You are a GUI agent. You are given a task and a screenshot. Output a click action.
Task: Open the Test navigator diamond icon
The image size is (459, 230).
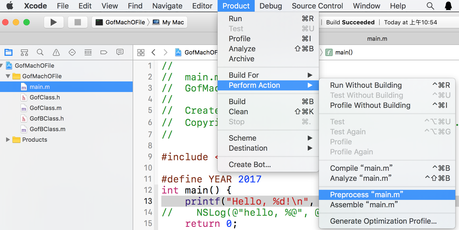point(72,52)
